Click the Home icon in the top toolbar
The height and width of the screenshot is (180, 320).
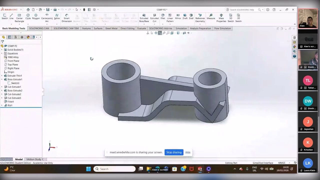28,10
